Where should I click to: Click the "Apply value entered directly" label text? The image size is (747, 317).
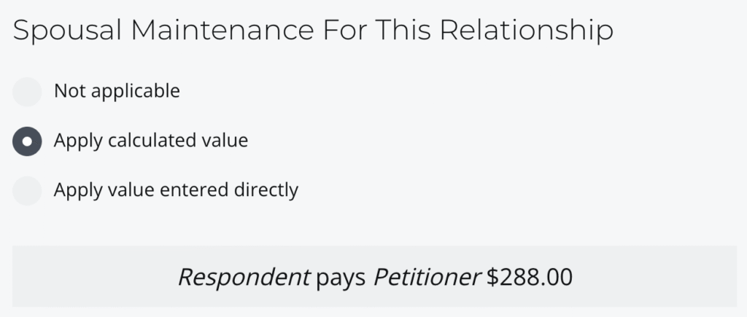click(x=176, y=190)
